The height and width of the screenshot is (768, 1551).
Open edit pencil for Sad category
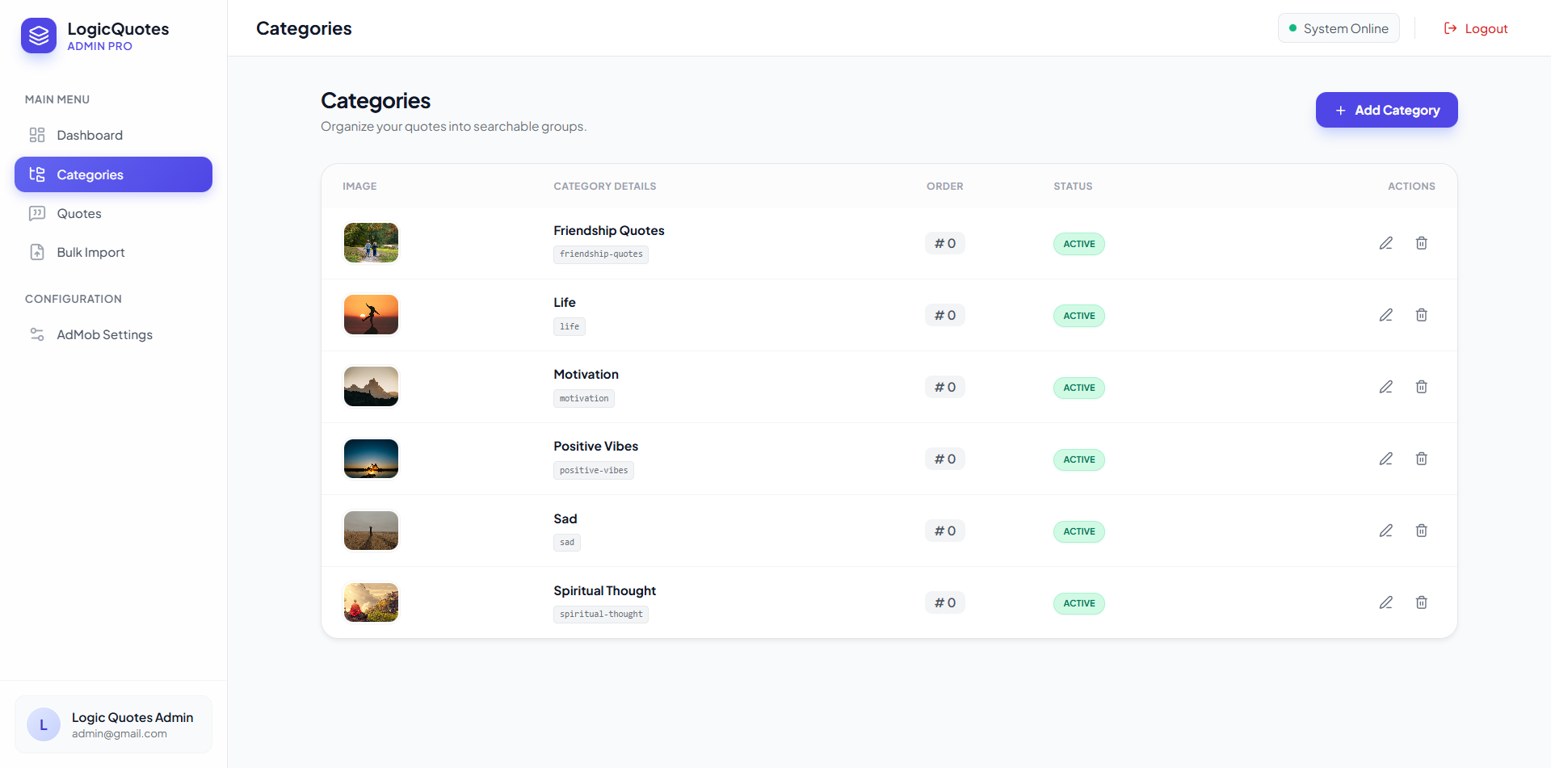tap(1385, 531)
